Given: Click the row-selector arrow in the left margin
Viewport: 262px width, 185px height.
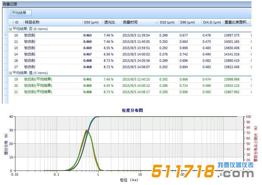Looking at the screenshot, I should click(5, 35).
